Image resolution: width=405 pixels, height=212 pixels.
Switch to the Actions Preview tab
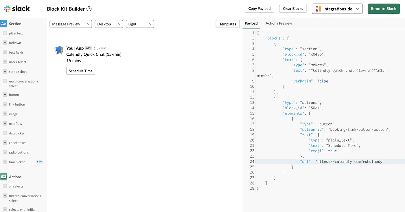pos(279,23)
